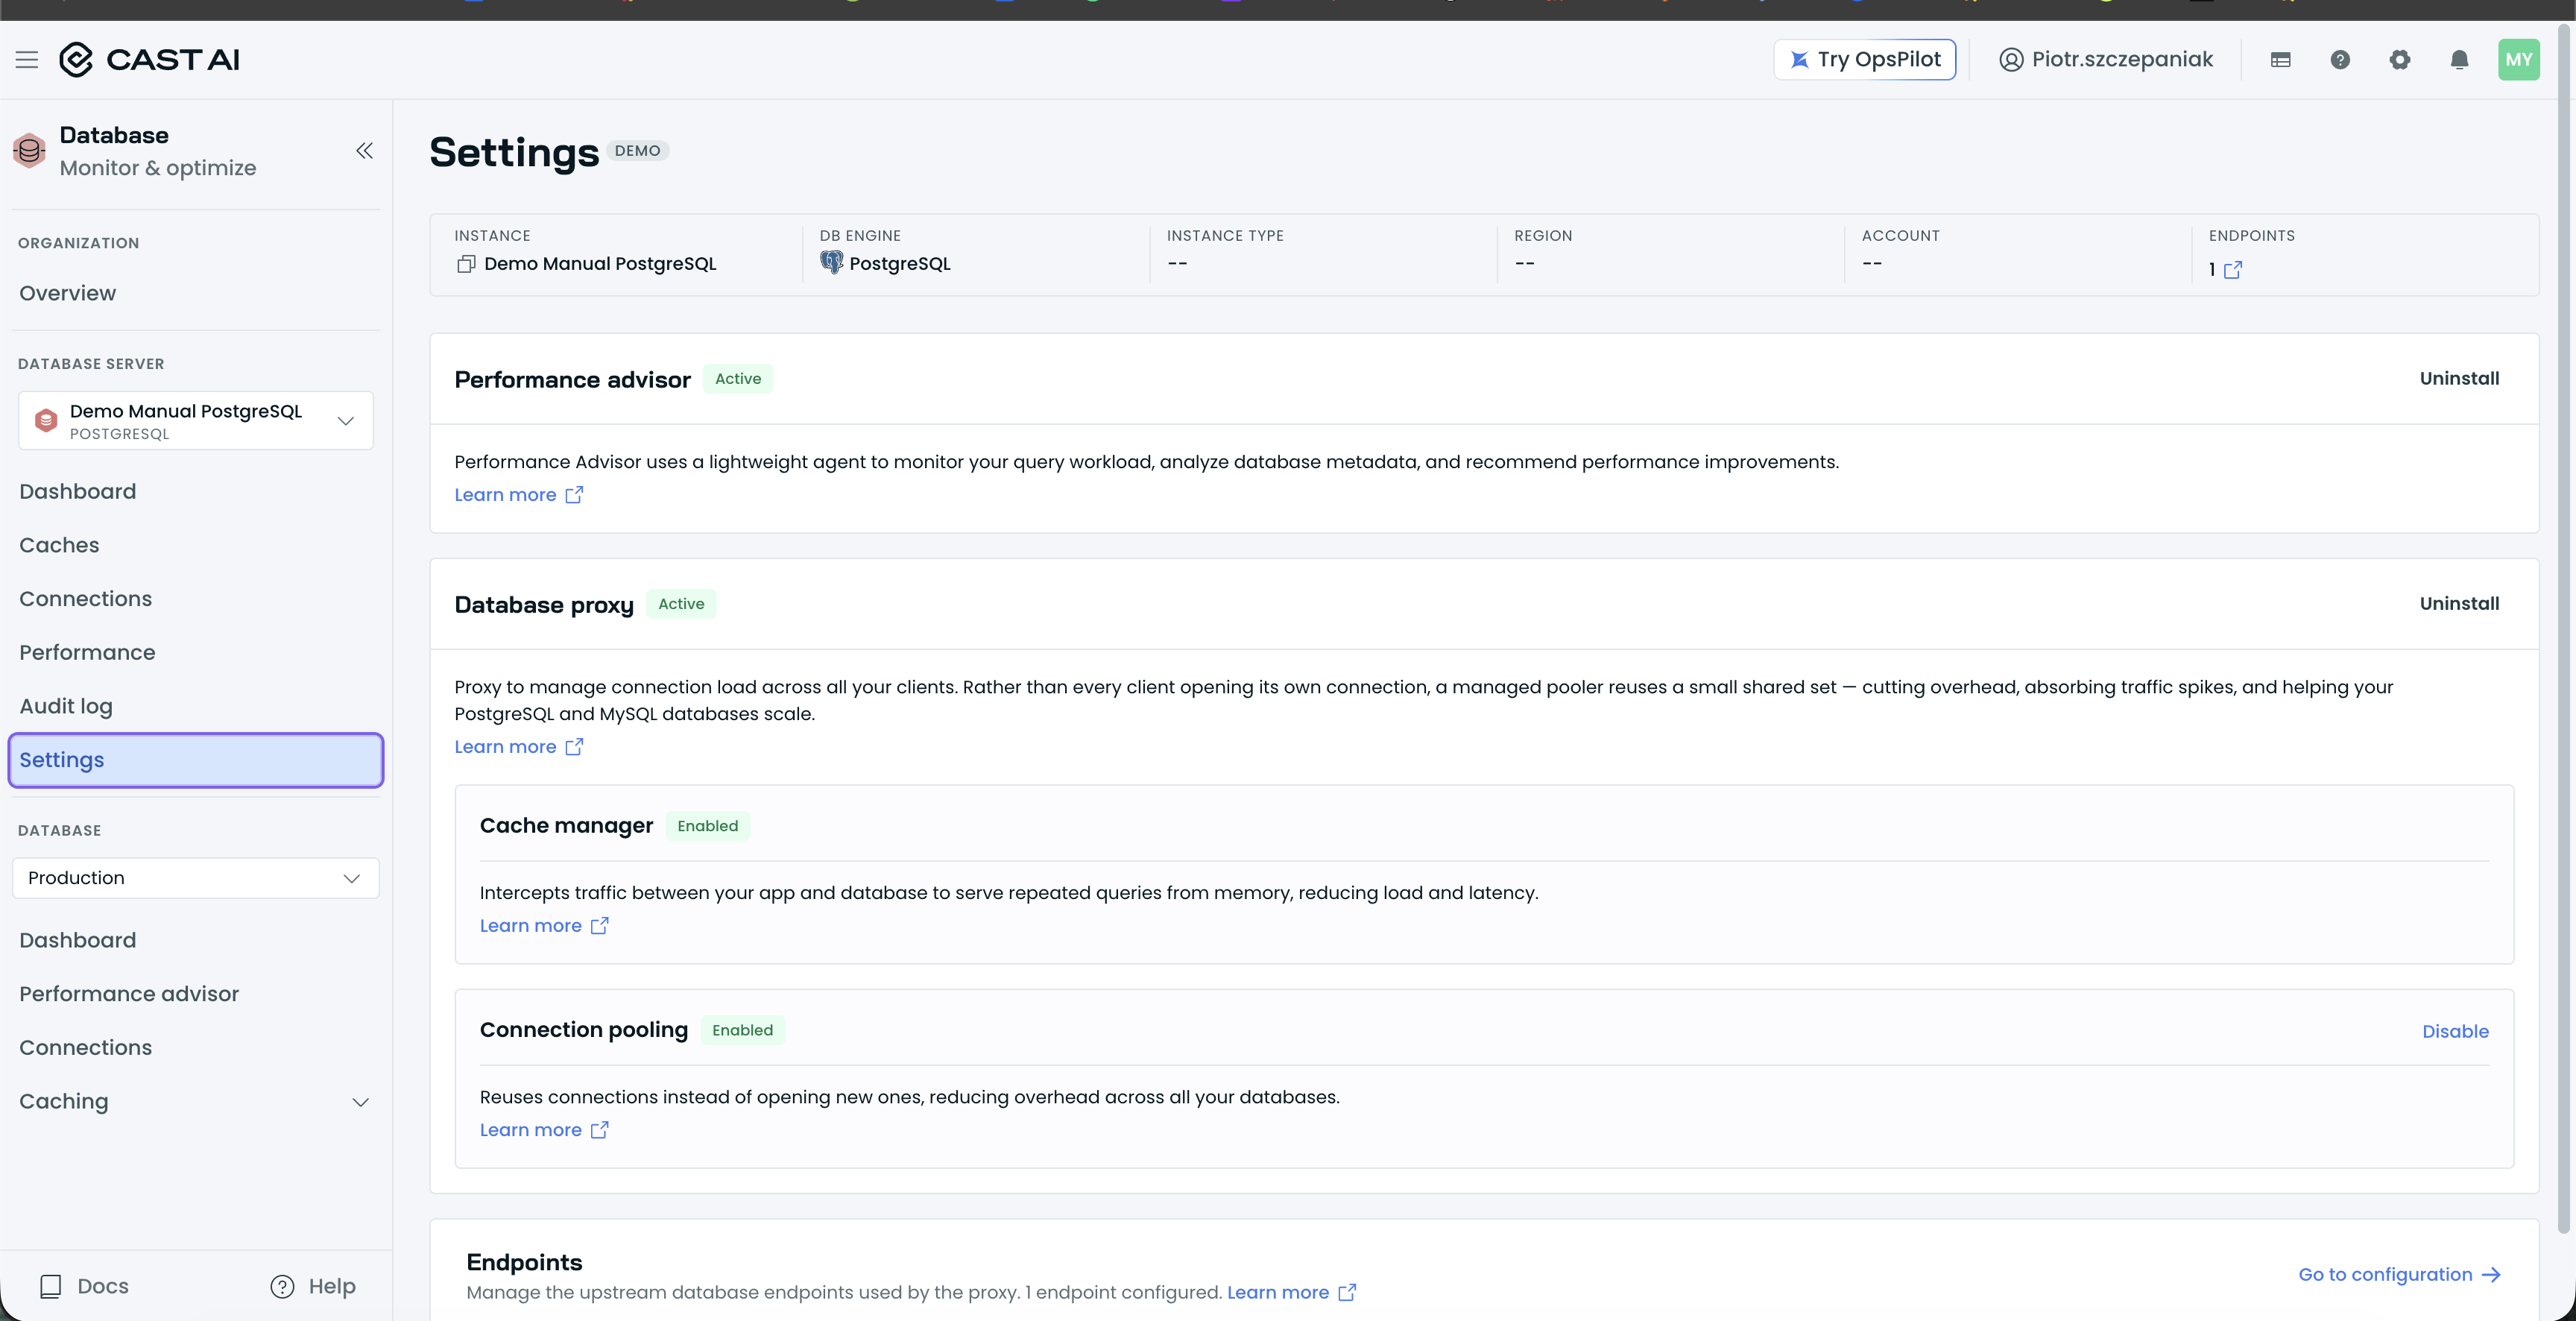Expand the Demo Manual PostgreSQL server dropdown
The height and width of the screenshot is (1321, 2576).
[196, 420]
